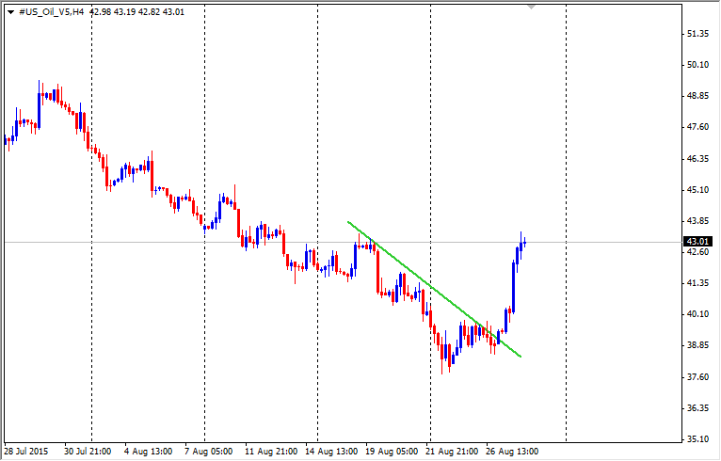Click the 26 Aug 13:00 time label

click(x=511, y=451)
